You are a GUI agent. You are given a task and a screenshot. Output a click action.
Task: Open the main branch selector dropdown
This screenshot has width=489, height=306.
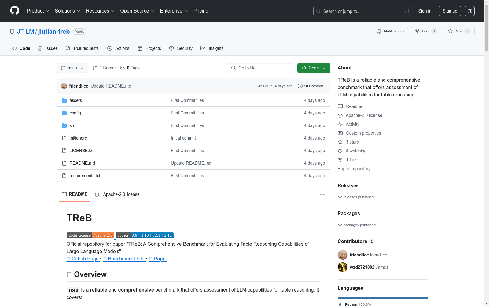[72, 68]
